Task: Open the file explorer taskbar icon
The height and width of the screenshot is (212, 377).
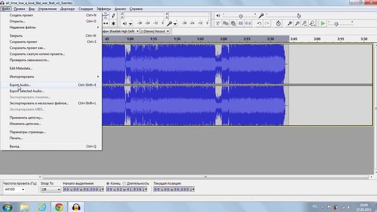Action: [25, 207]
